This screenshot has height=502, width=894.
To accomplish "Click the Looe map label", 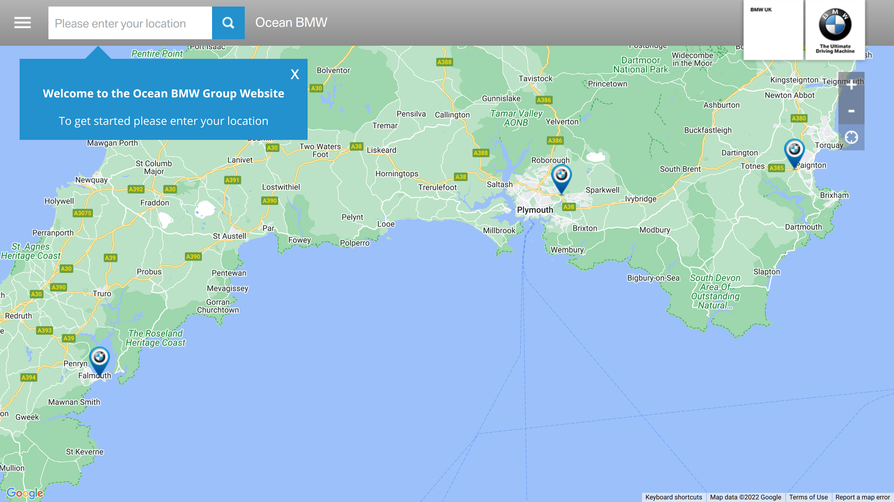I will (386, 224).
